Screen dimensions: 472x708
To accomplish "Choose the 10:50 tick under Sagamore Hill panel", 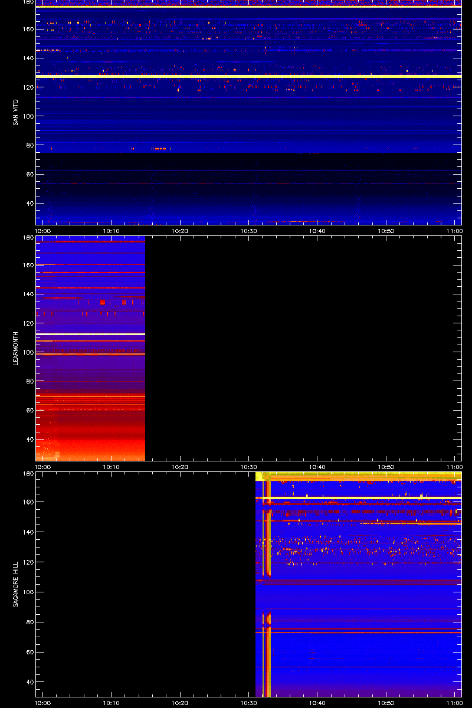I will point(386,703).
